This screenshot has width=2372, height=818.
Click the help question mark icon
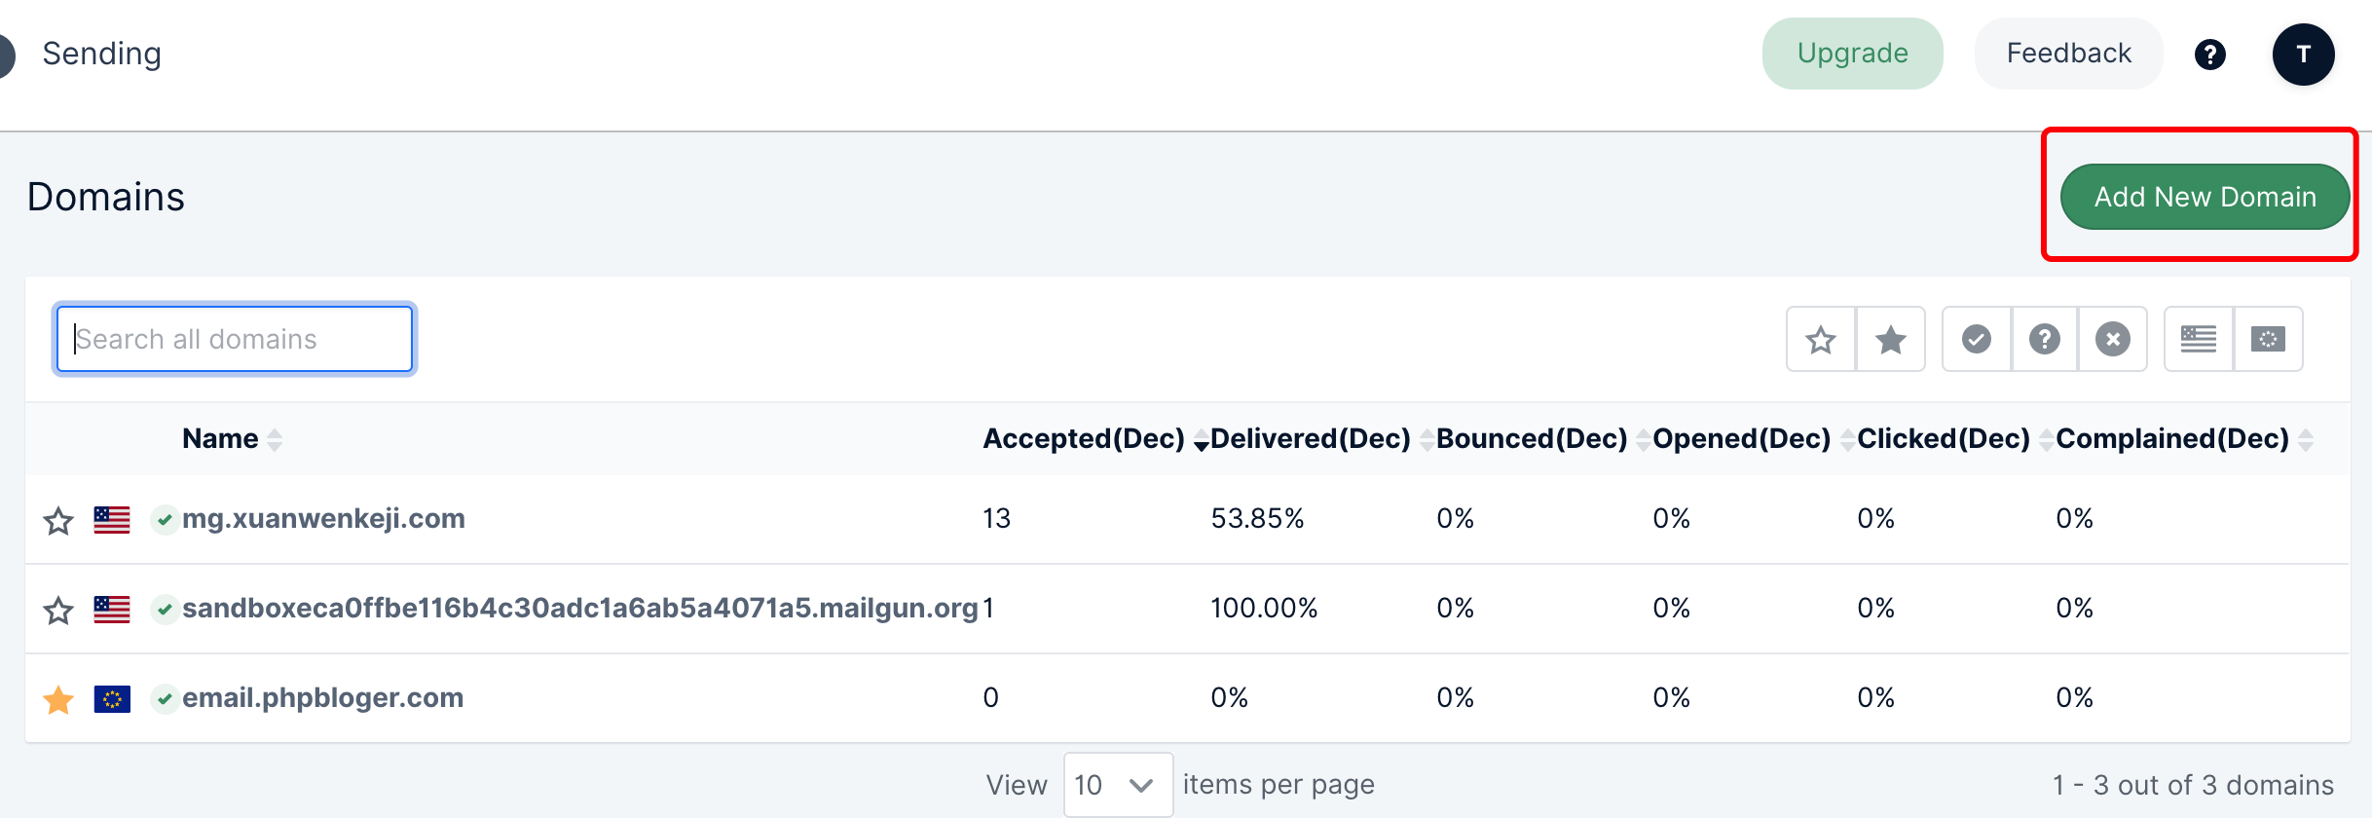(2209, 55)
